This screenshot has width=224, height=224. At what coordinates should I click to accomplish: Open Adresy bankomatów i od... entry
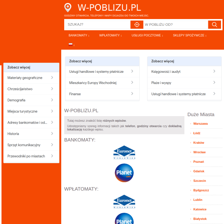31,122
